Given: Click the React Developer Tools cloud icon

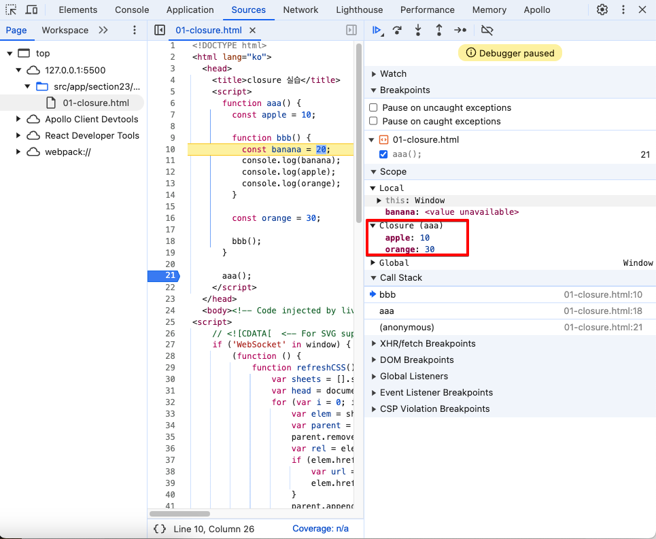Looking at the screenshot, I should tap(33, 135).
